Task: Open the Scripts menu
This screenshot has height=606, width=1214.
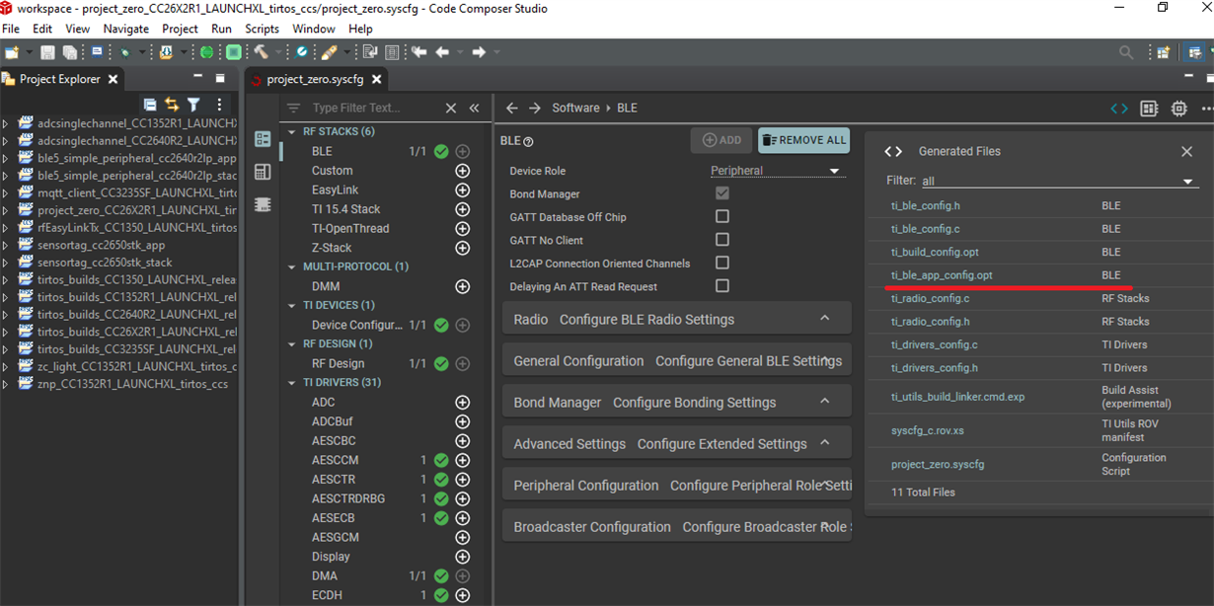Action: [263, 29]
